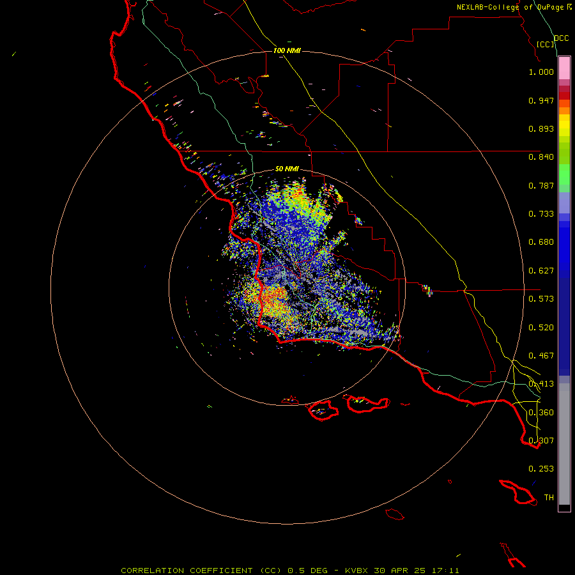The height and width of the screenshot is (575, 575).
Task: Click the 17:11 timestamp
Action: tap(445, 571)
